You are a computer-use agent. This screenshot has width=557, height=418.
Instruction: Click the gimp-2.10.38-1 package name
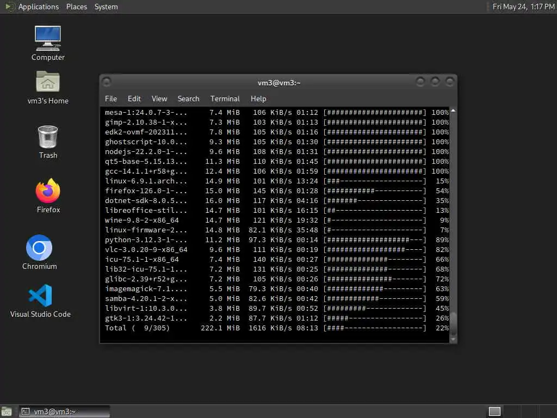coord(146,122)
